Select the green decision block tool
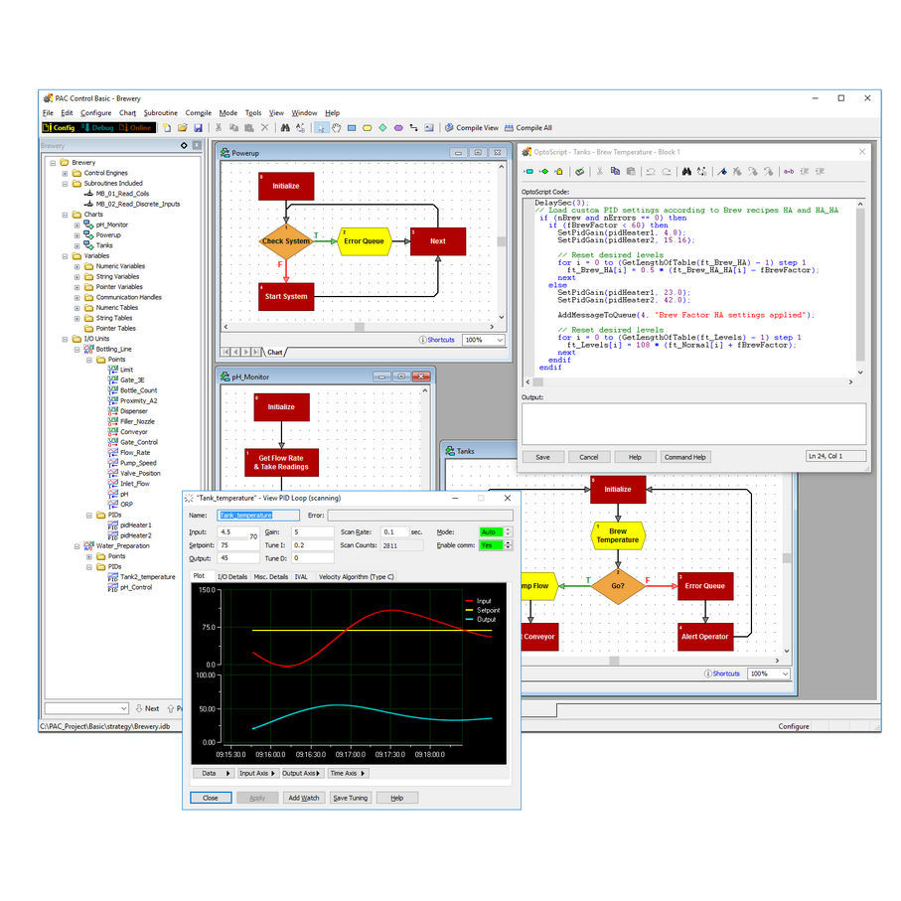901x901 pixels. coord(381,128)
